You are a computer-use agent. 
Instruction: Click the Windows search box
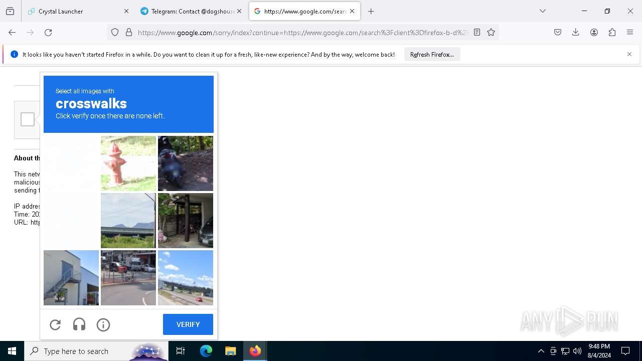click(x=96, y=351)
